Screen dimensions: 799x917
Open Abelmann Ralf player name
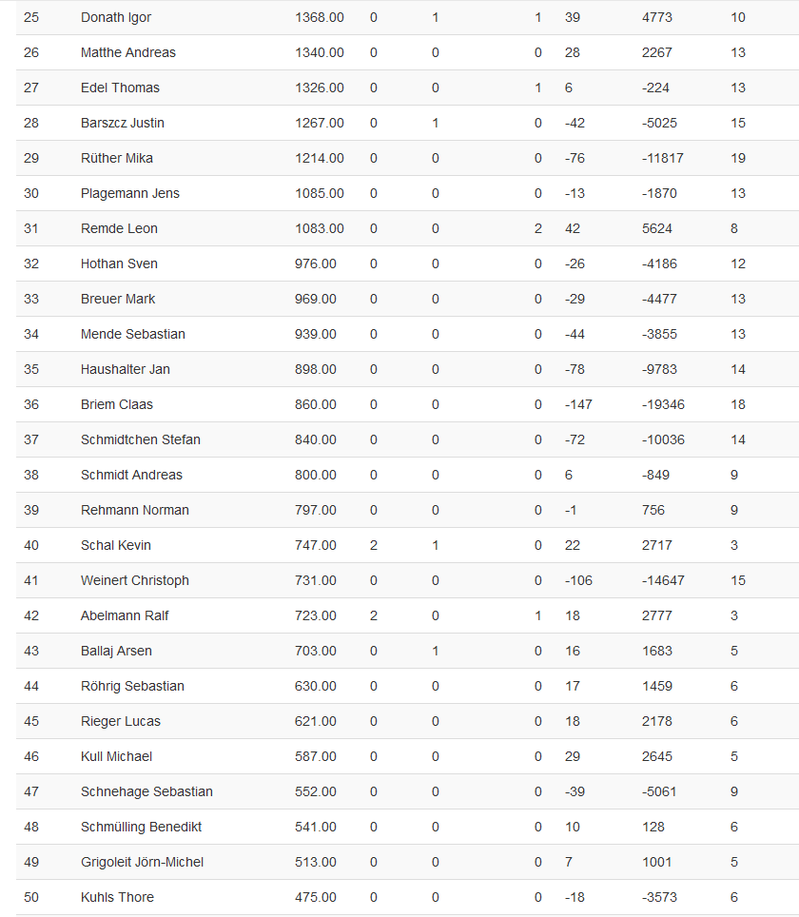pyautogui.click(x=125, y=615)
